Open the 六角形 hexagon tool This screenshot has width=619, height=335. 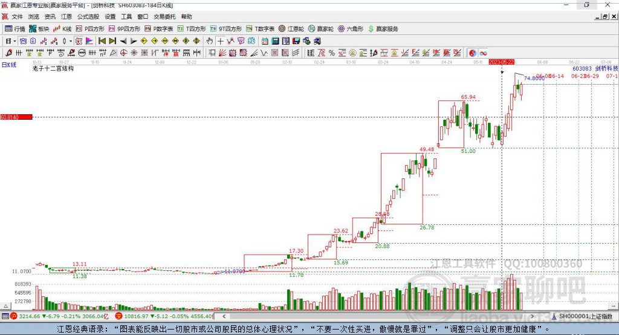(x=351, y=29)
